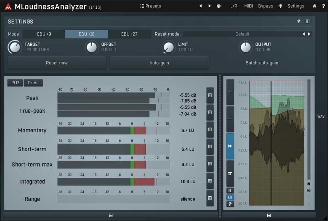
Task: Toggle the Bypass button
Action: (265, 6)
